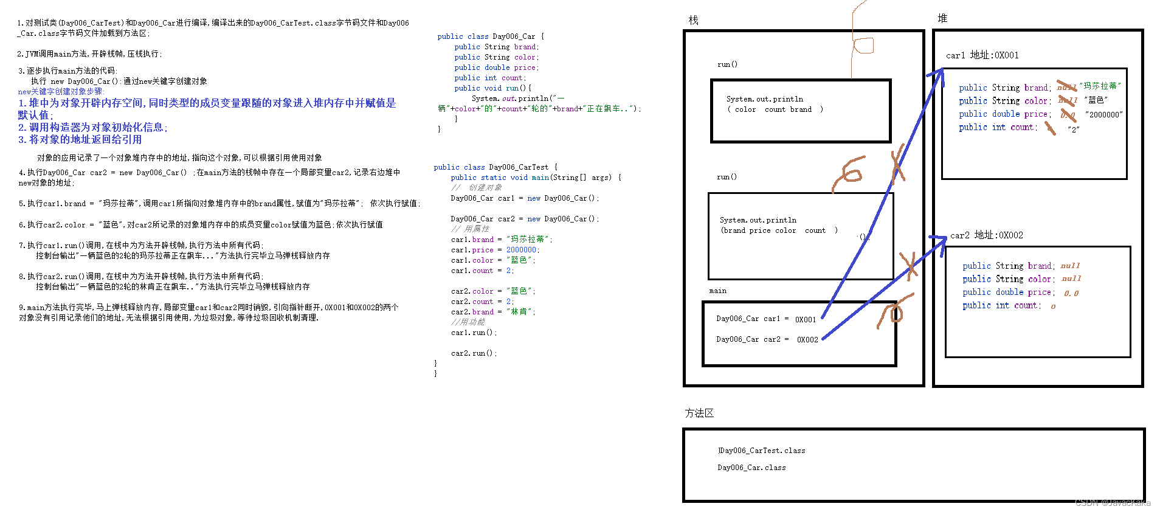Screen dimensions: 1160x512
Task: Select step "2.JVM调用main方法,开辟栈帧,压栈执行;"
Action: point(90,54)
